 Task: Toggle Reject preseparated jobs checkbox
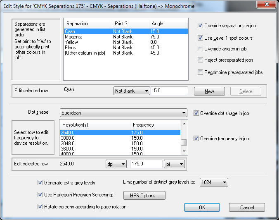(x=201, y=60)
